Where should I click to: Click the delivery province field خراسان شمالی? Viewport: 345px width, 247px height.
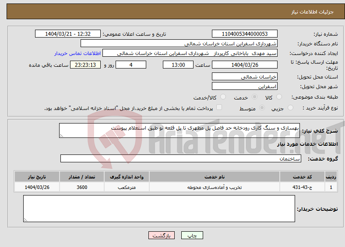click(245, 76)
